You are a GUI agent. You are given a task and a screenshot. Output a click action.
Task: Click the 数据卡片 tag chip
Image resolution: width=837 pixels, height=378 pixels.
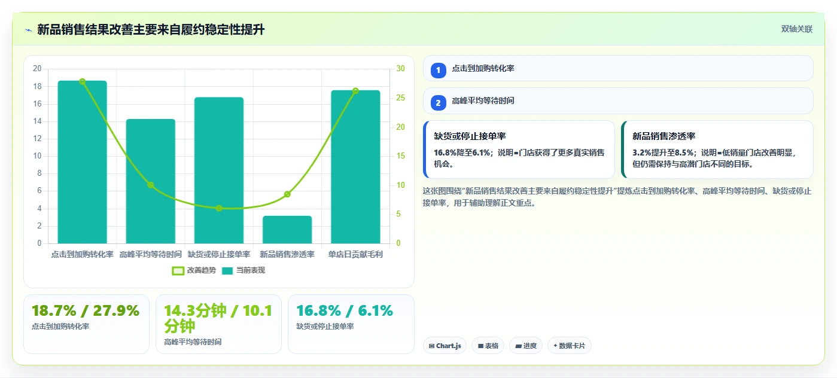tap(570, 346)
